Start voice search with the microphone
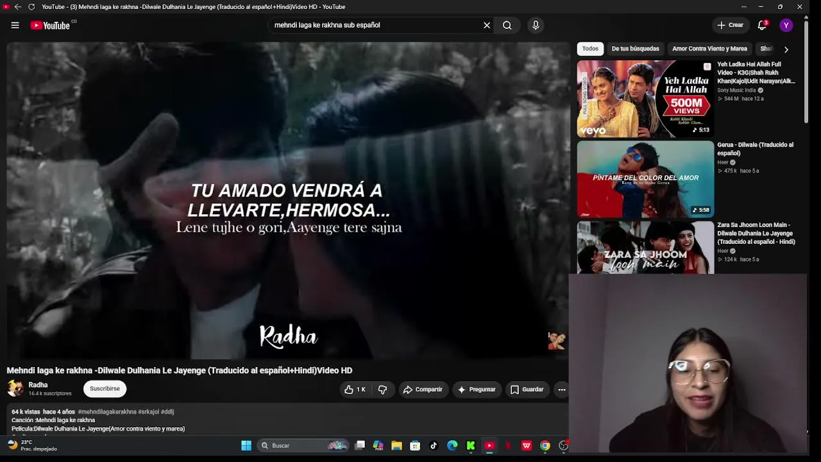The image size is (821, 462). click(x=536, y=25)
